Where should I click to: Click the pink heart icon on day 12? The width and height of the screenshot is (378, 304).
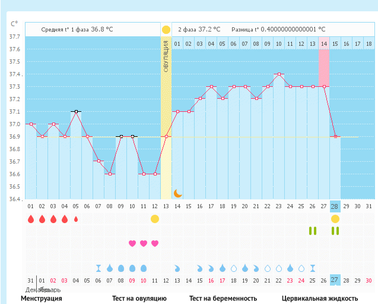155,243
